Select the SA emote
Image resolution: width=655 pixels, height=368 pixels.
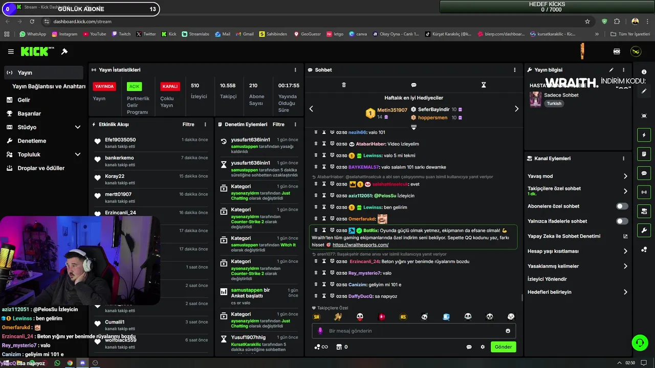tap(316, 317)
